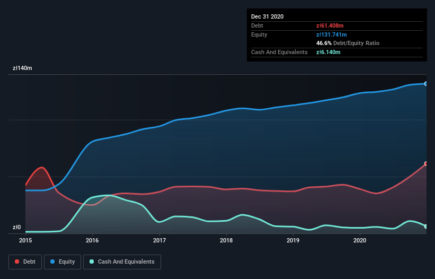The image size is (435, 279).
Task: Click Cash And Equivalents label in tooltip
Action: 279,52
